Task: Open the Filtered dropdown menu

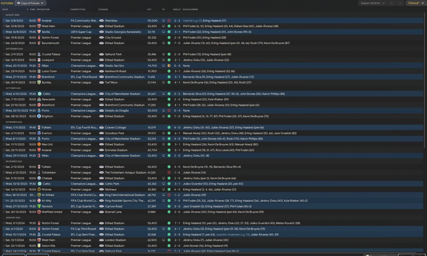Action: click(415, 3)
